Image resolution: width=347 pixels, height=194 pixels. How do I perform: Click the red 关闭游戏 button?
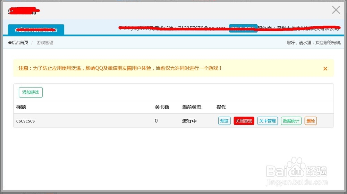coord(244,121)
